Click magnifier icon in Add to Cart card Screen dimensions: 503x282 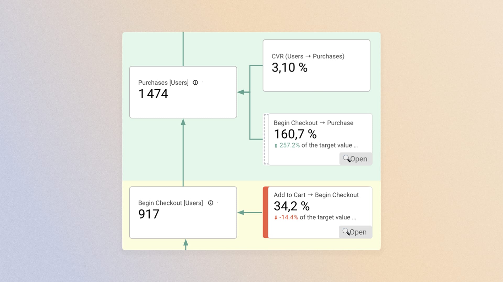pos(346,232)
